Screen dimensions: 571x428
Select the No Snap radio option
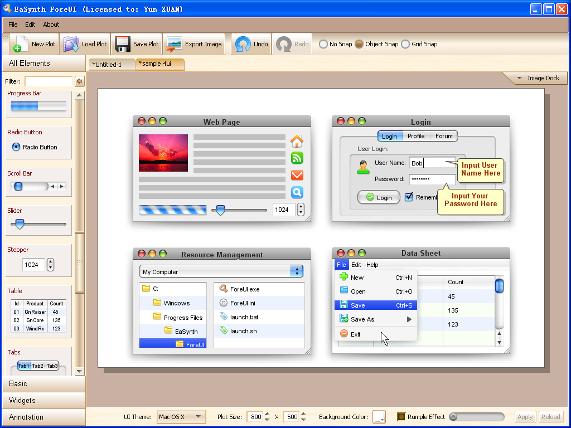coord(323,44)
